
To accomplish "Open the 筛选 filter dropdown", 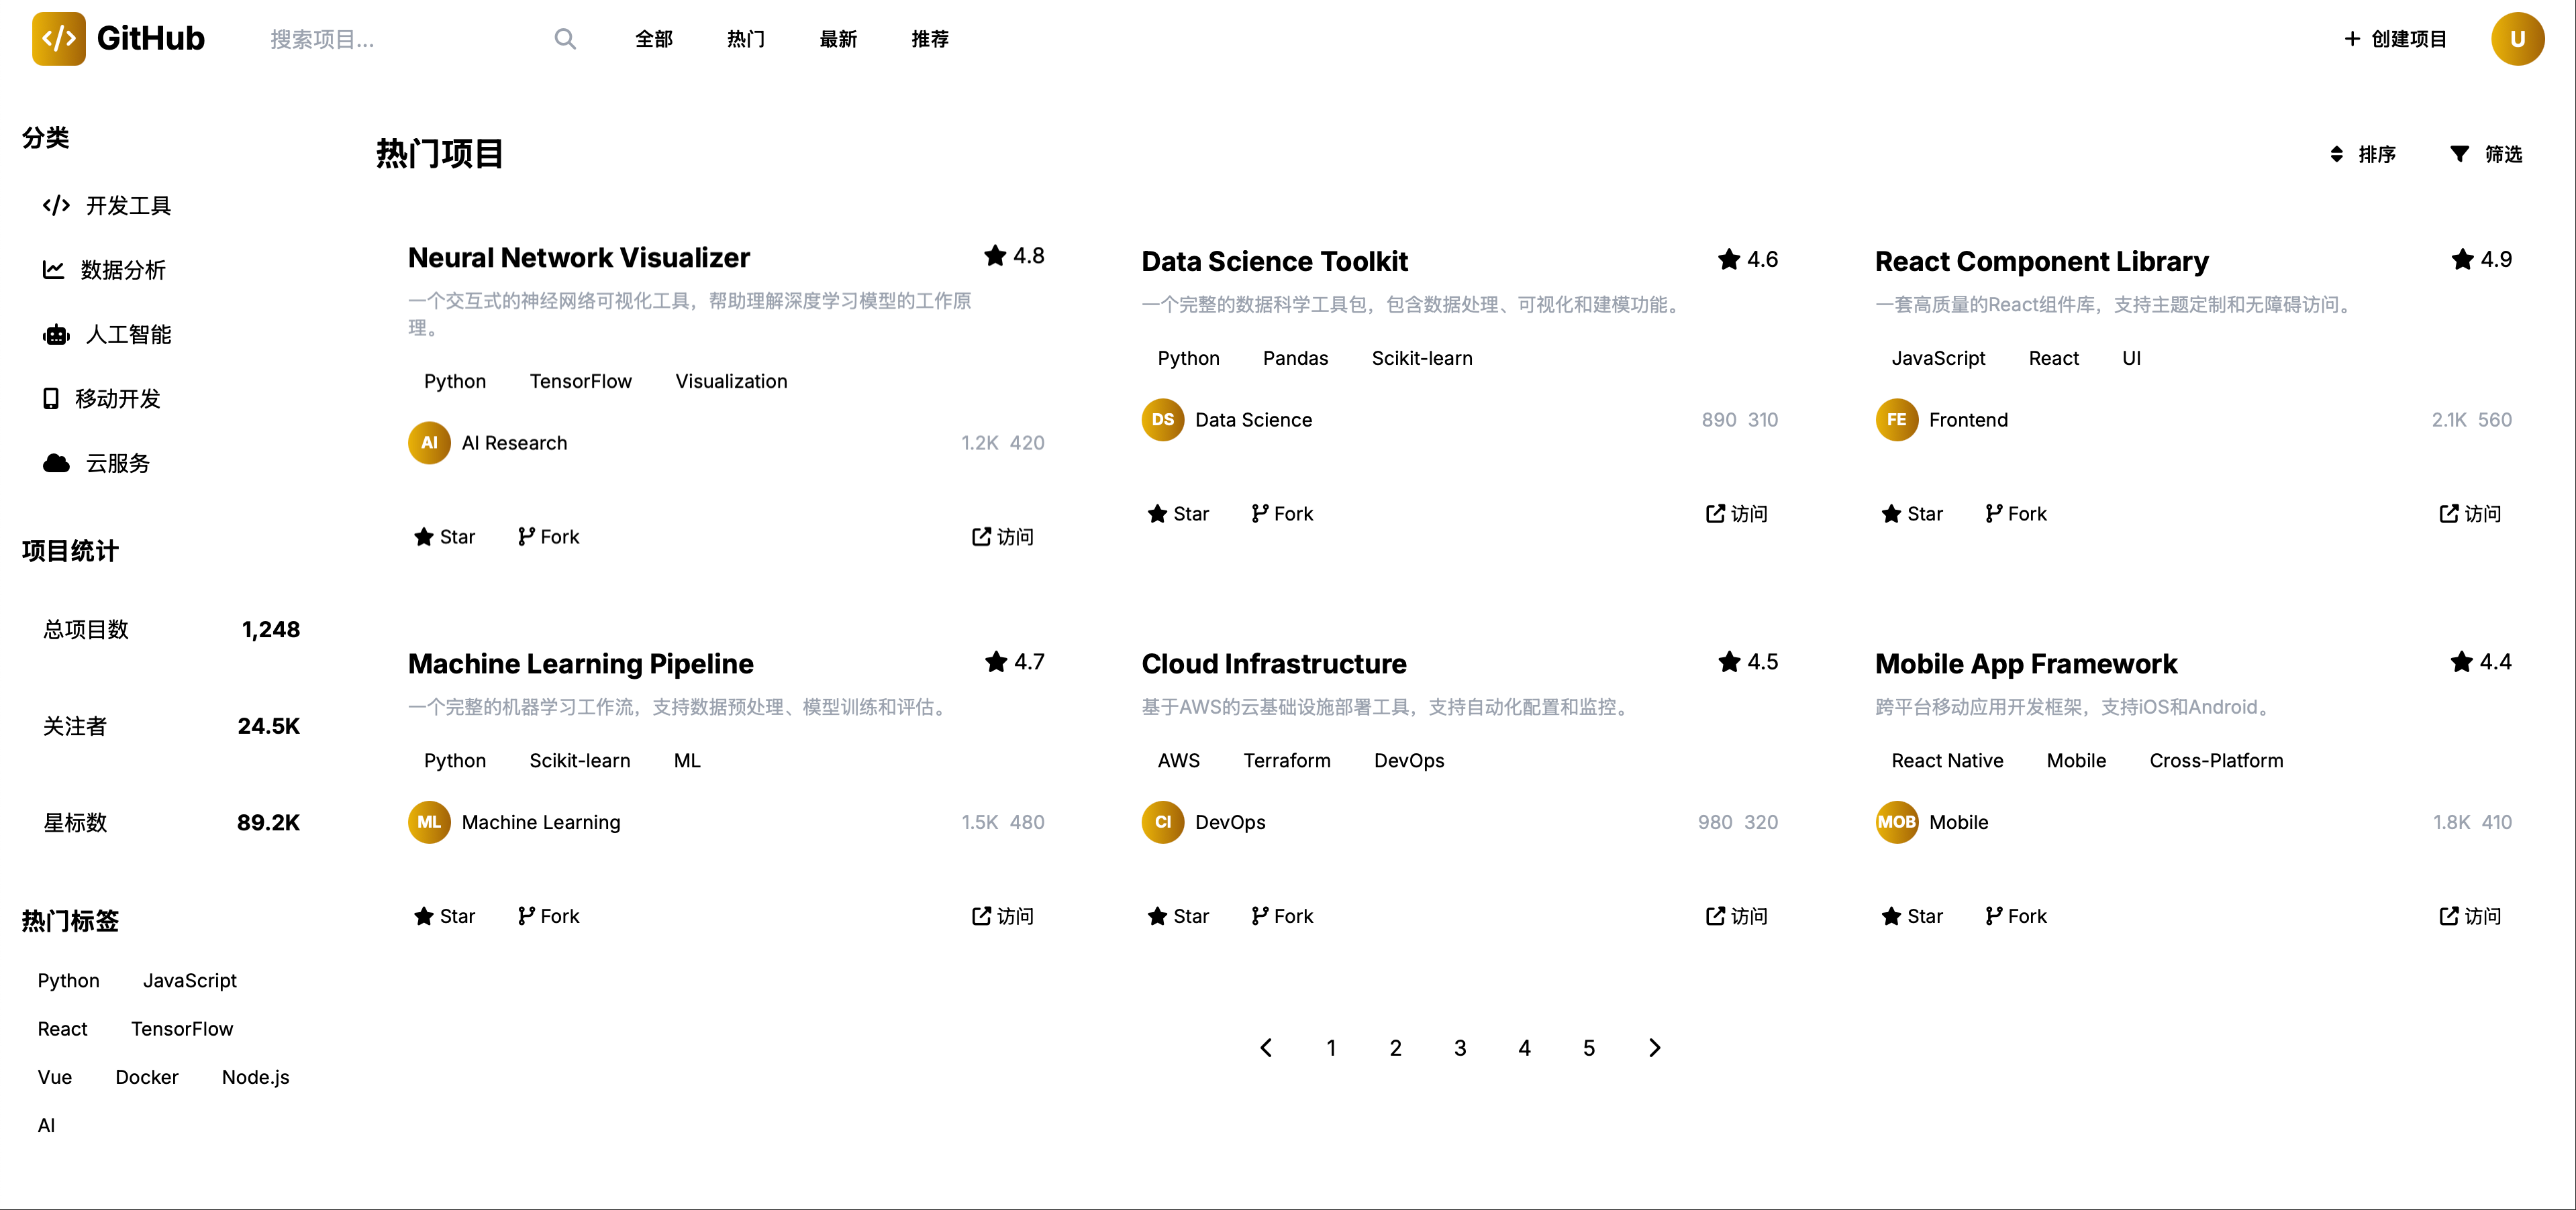I will [2486, 154].
